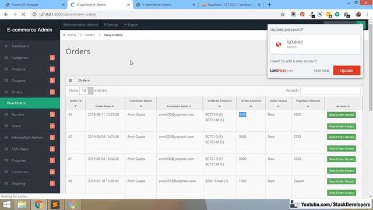Open the Windows Start menu
The width and height of the screenshot is (373, 210).
tap(6, 205)
